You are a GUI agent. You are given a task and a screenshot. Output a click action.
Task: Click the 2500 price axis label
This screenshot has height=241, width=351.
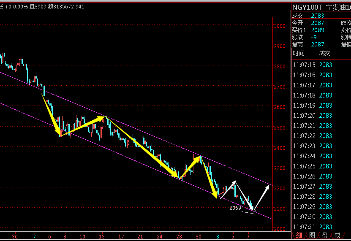[280, 127]
